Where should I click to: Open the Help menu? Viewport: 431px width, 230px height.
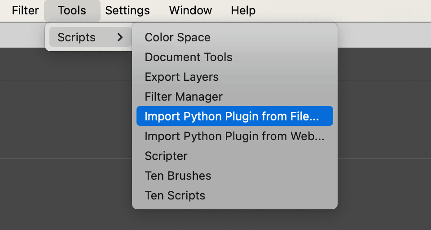(x=243, y=10)
